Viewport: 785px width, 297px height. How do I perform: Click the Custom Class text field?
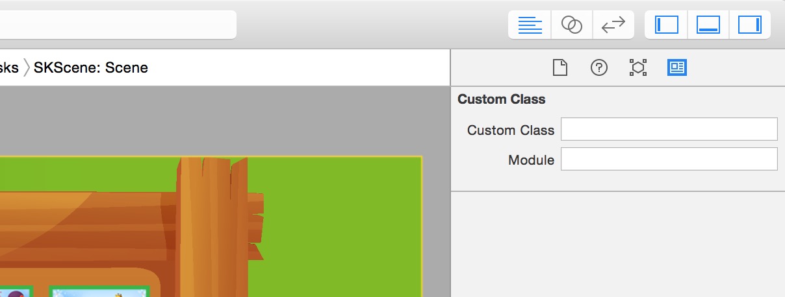point(669,129)
